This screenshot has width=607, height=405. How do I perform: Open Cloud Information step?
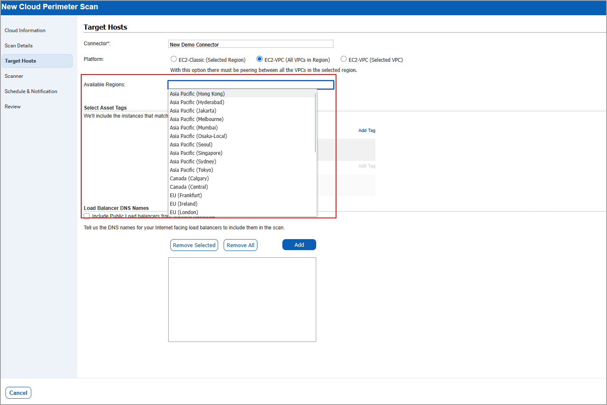point(25,30)
